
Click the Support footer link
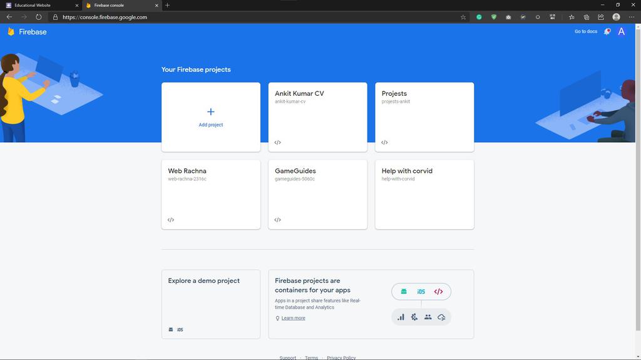coord(287,357)
